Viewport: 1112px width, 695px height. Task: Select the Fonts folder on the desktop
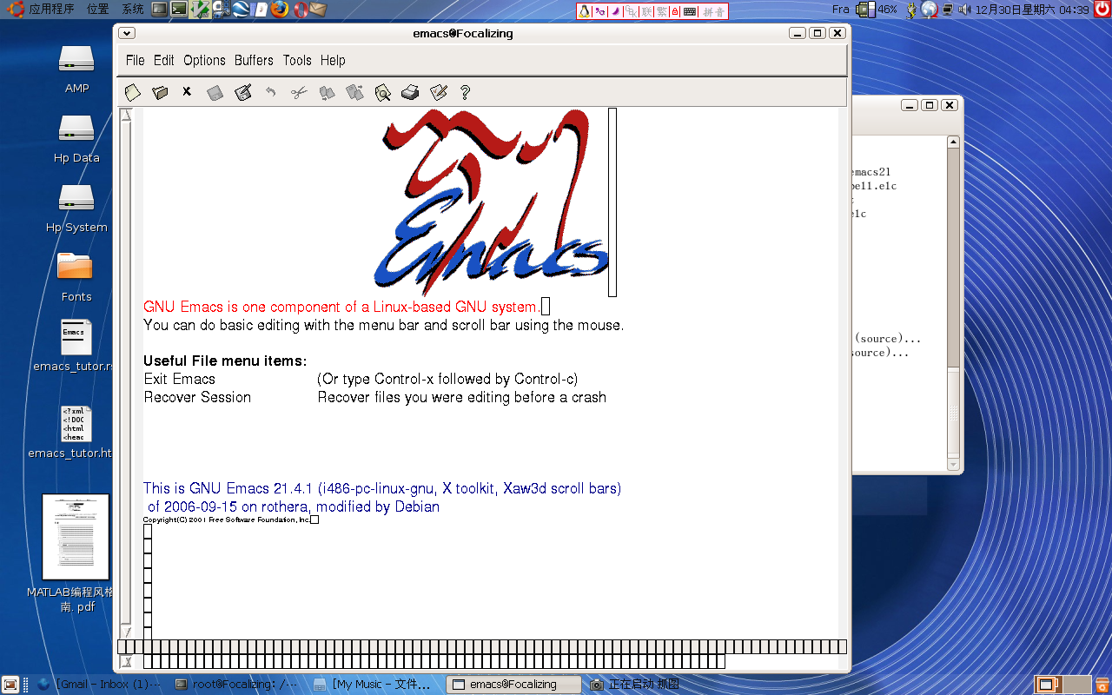pyautogui.click(x=76, y=275)
